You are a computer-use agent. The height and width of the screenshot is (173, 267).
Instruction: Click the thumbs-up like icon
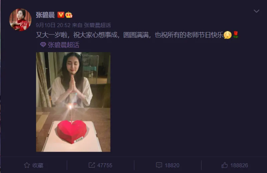(224, 165)
